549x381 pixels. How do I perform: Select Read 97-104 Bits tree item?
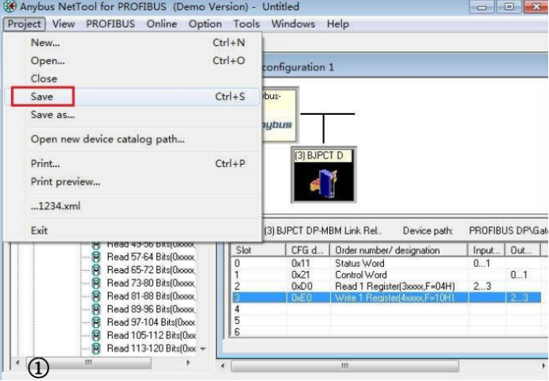tap(151, 322)
